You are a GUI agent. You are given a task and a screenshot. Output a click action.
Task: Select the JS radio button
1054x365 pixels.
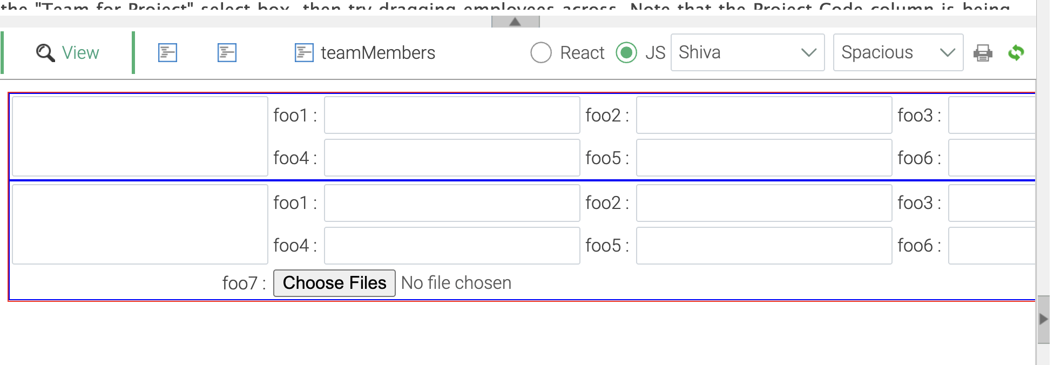click(626, 53)
